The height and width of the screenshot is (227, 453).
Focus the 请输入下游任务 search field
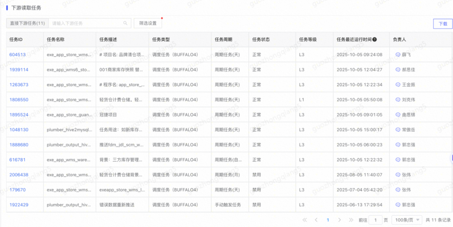(90, 23)
